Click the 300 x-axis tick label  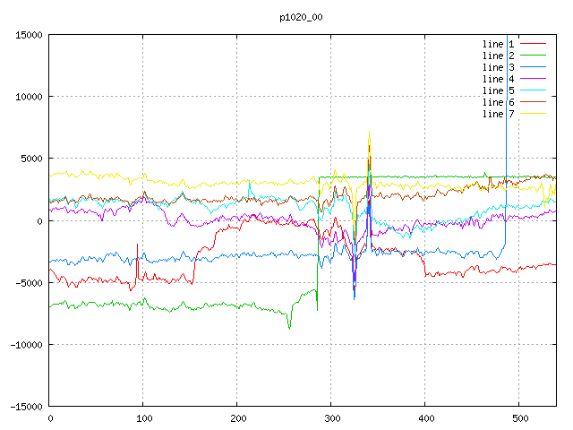(x=331, y=418)
